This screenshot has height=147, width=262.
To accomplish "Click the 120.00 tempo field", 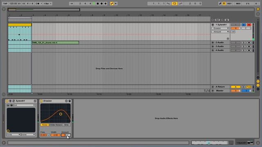I will tap(13, 4).
